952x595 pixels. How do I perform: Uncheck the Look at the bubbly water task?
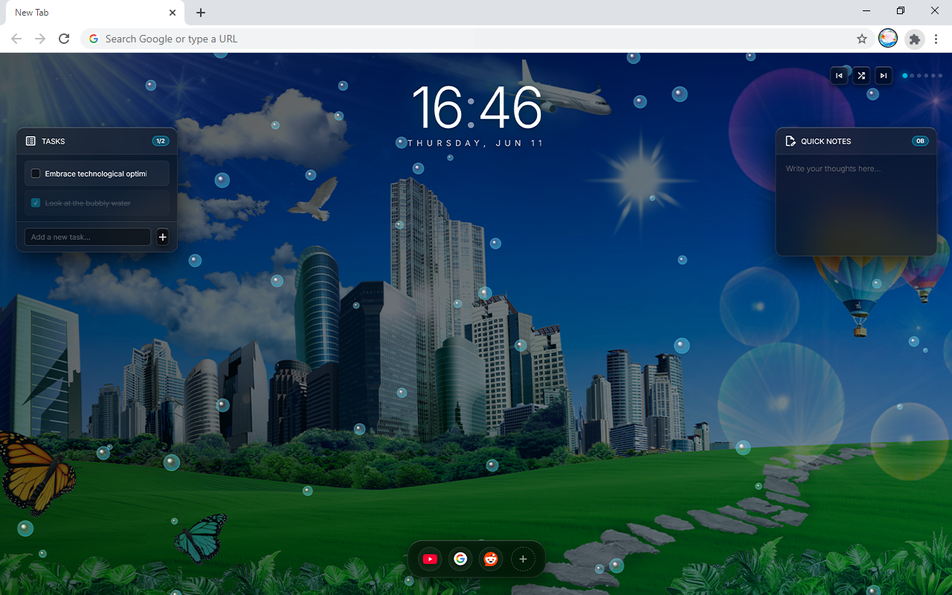36,203
